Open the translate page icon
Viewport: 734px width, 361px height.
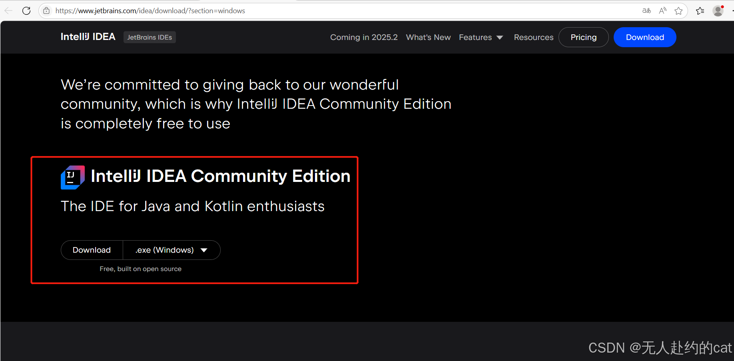pos(646,11)
